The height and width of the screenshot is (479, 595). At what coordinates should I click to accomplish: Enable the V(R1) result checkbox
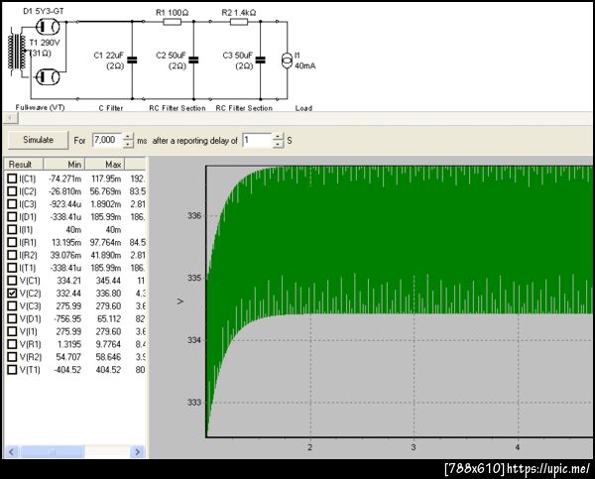point(13,344)
